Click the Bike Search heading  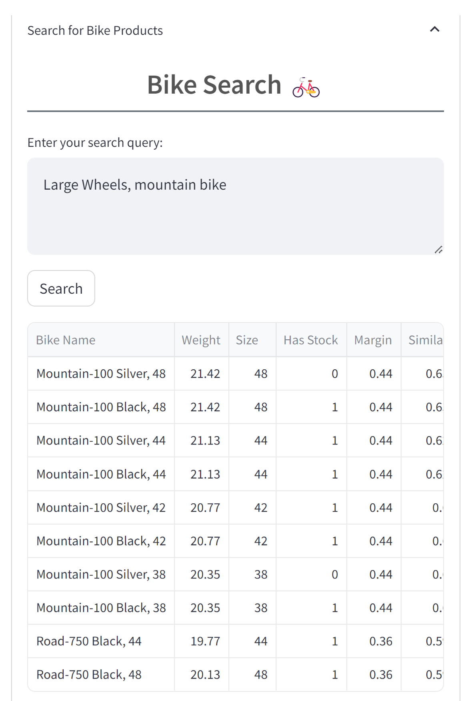pyautogui.click(x=215, y=85)
